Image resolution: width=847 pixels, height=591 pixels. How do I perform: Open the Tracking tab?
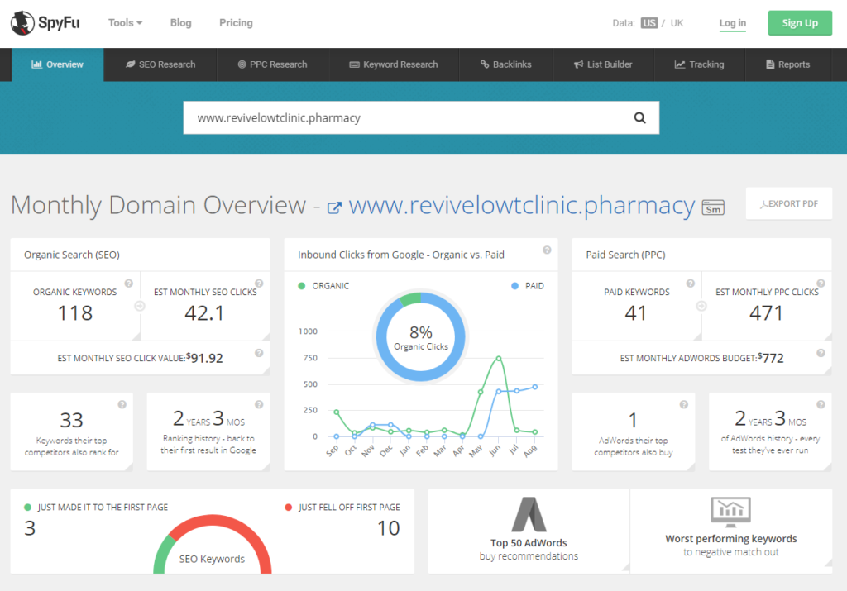click(699, 64)
